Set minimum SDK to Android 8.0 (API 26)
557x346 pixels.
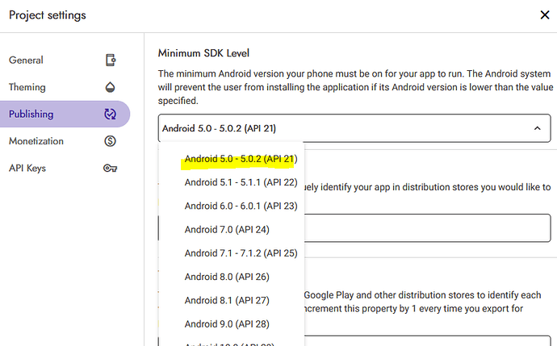226,277
